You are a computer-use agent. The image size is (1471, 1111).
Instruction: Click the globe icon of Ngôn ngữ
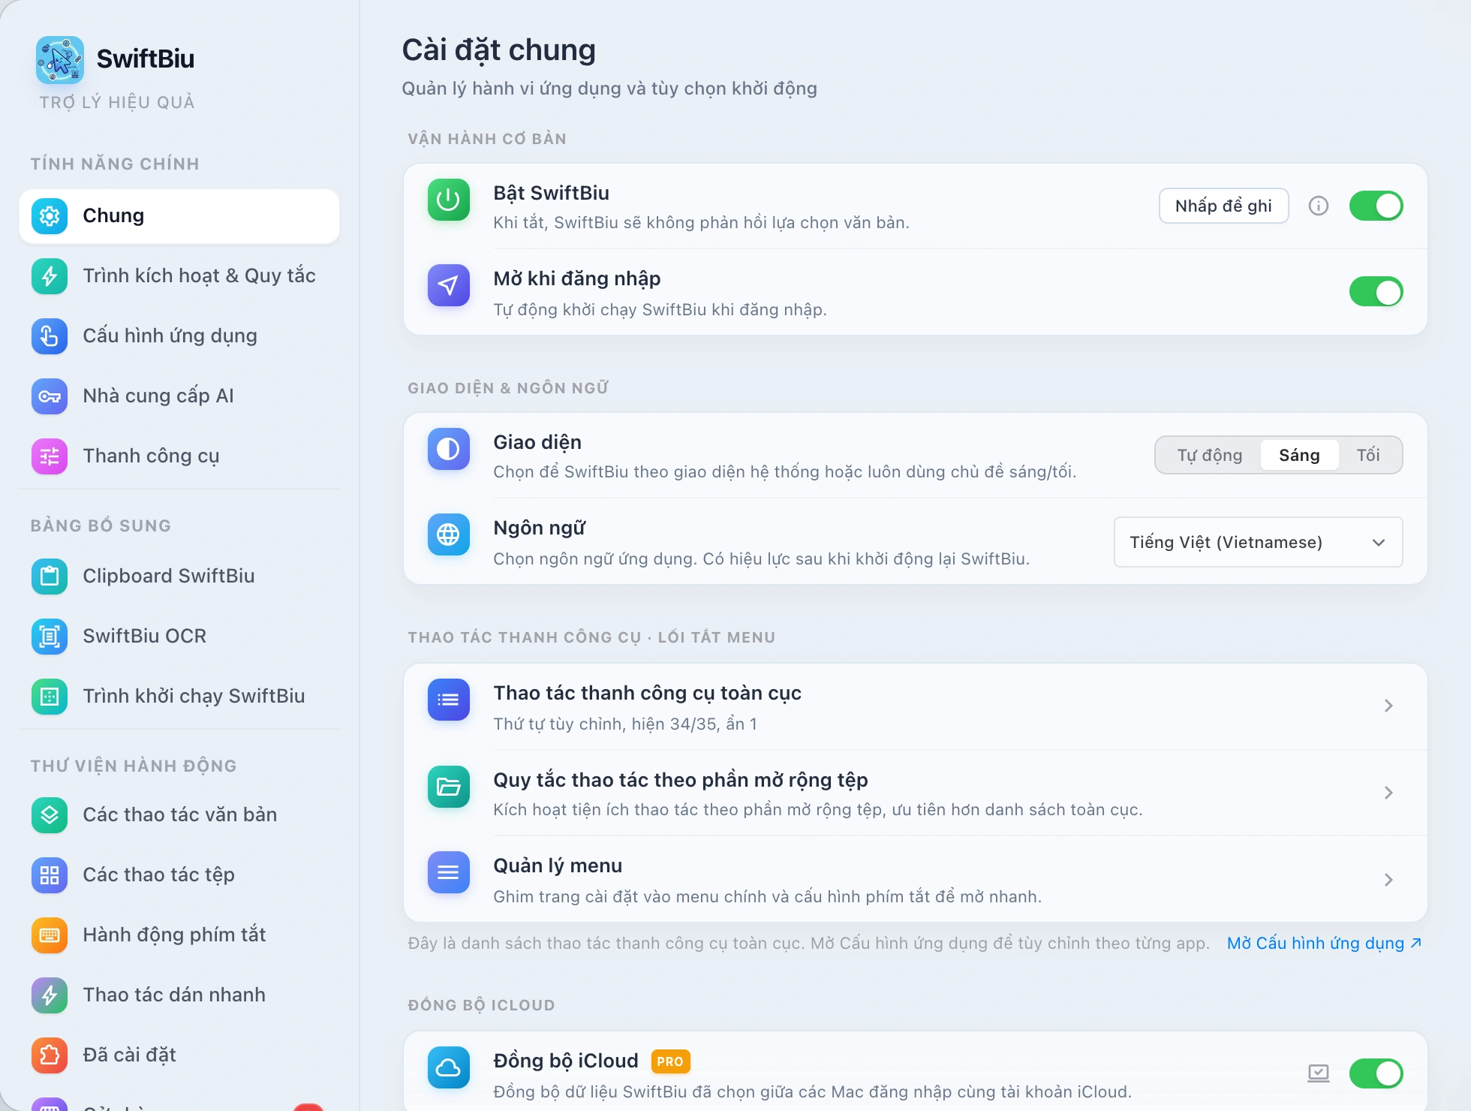449,534
